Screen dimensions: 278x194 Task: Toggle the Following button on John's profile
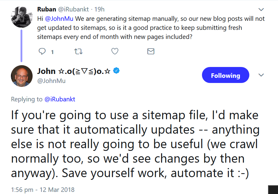pyautogui.click(x=225, y=75)
